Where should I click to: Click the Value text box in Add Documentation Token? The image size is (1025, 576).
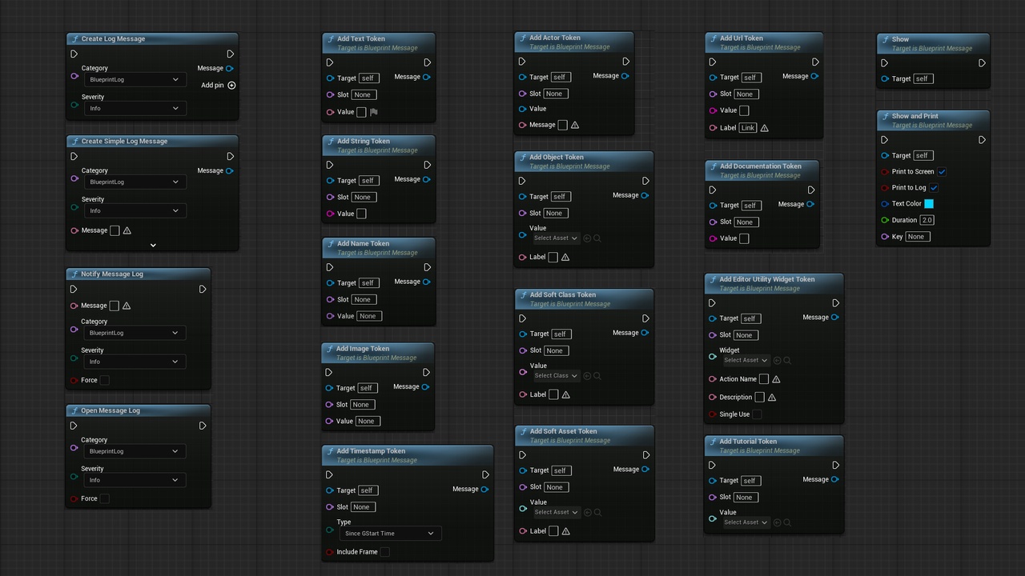744,238
